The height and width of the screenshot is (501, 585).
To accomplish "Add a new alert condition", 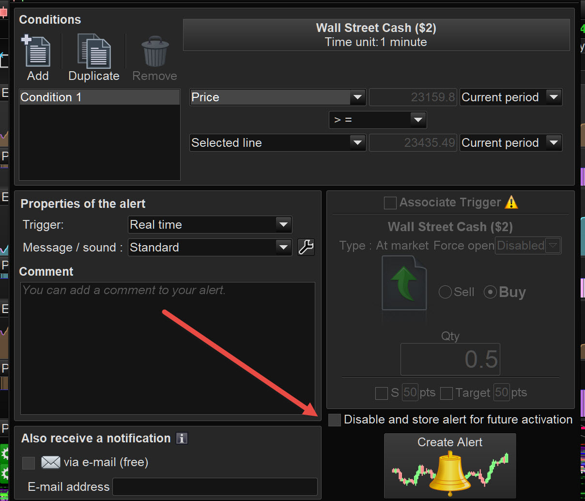I will [x=38, y=58].
